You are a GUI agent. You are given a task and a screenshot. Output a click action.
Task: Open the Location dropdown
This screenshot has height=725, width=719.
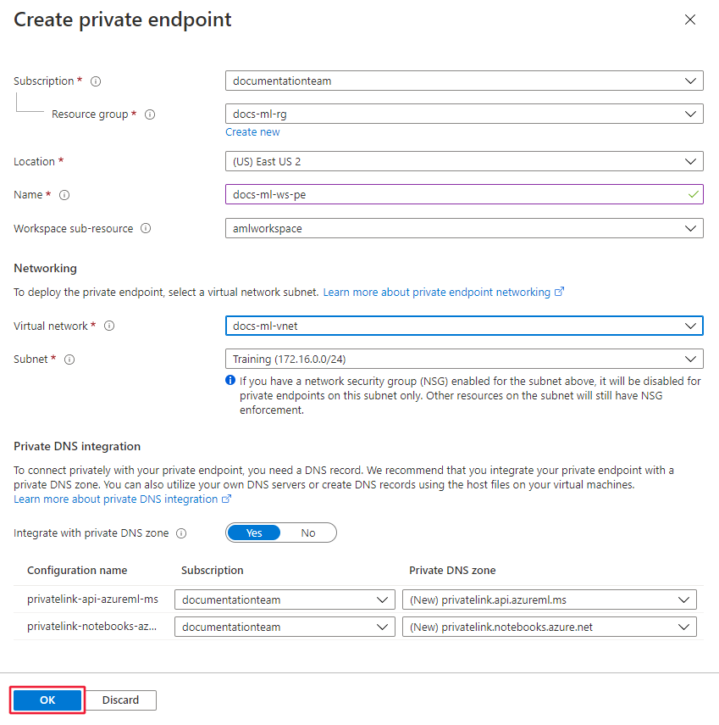coord(464,161)
